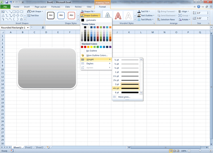Click the Save icon in quick access toolbar
213x153 pixels.
[x=7, y=2]
